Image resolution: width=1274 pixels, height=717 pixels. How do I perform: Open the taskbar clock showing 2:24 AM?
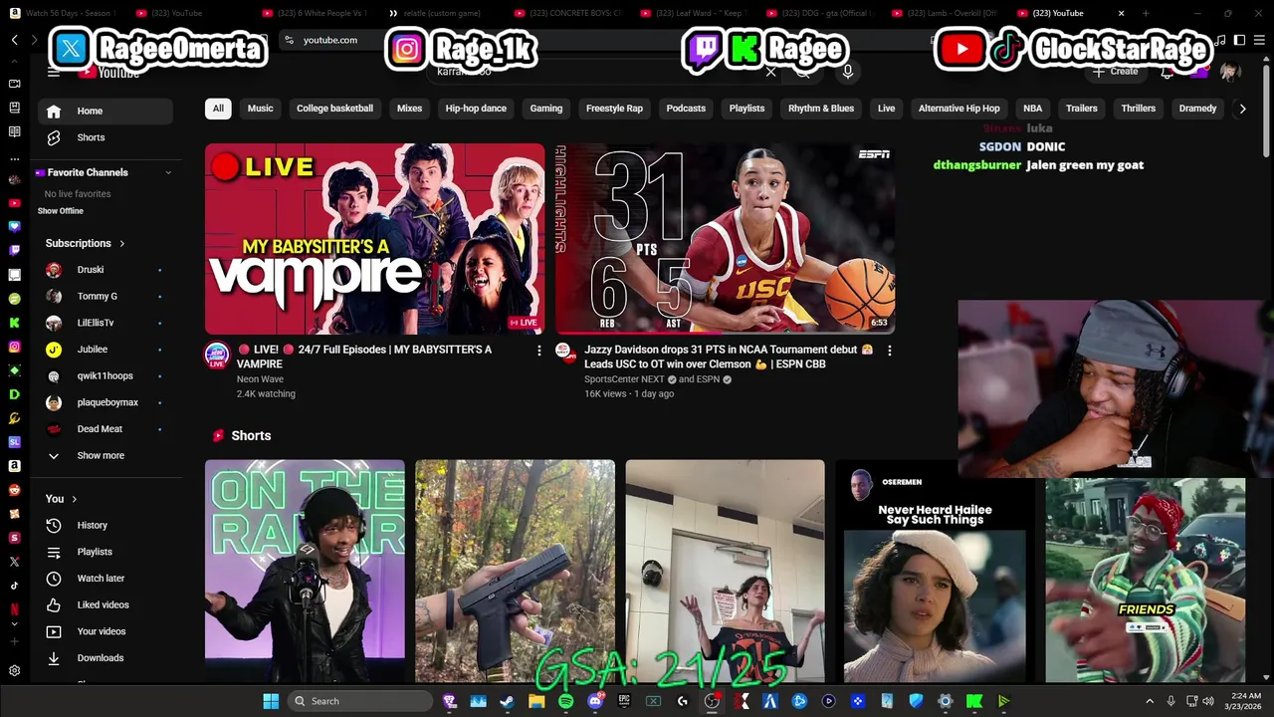(1246, 701)
